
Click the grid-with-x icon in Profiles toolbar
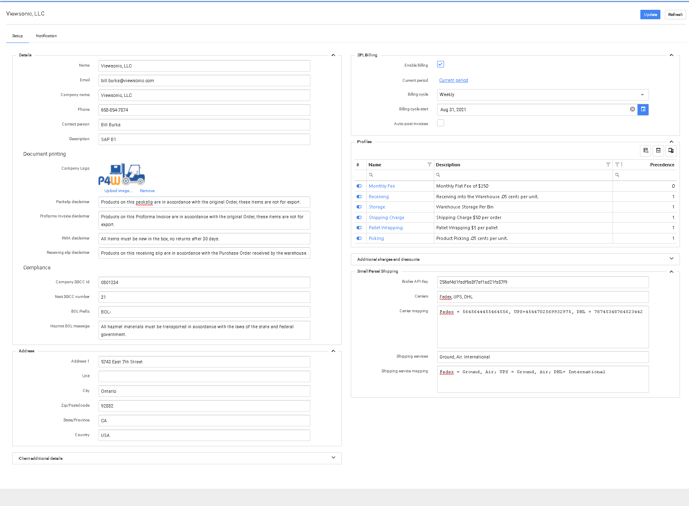coord(646,151)
